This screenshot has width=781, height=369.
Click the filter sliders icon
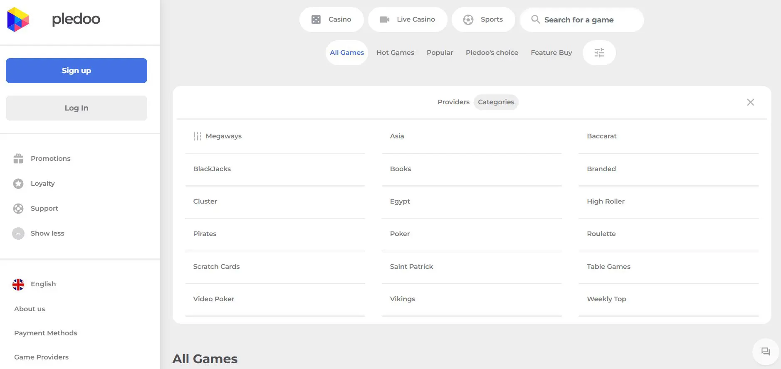point(599,53)
